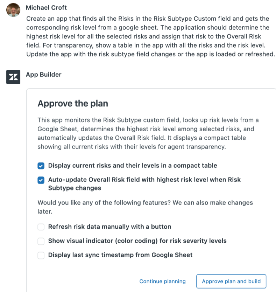This screenshot has width=276, height=292.
Task: Click Michael Croft's profile avatar photo
Action: point(13,9)
